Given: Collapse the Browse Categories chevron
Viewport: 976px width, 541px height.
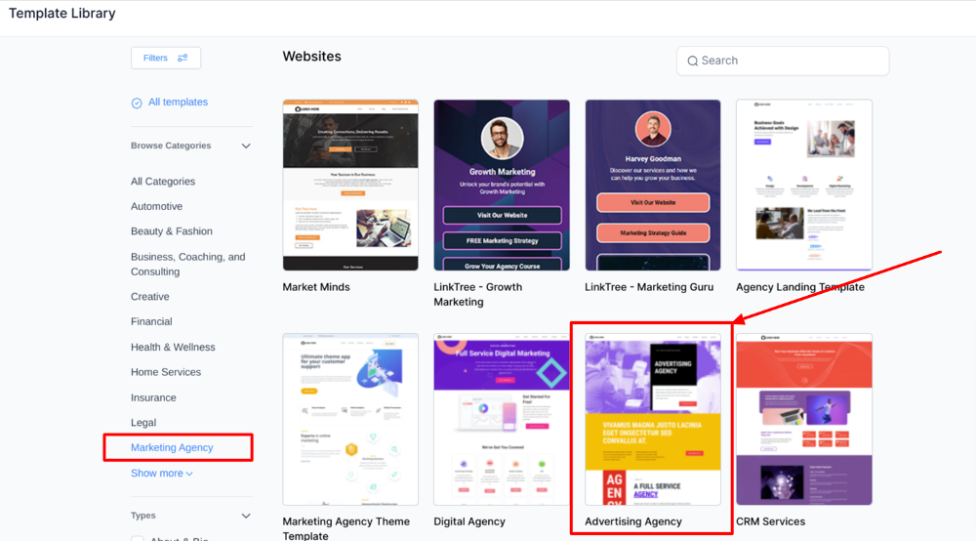Looking at the screenshot, I should pyautogui.click(x=246, y=146).
